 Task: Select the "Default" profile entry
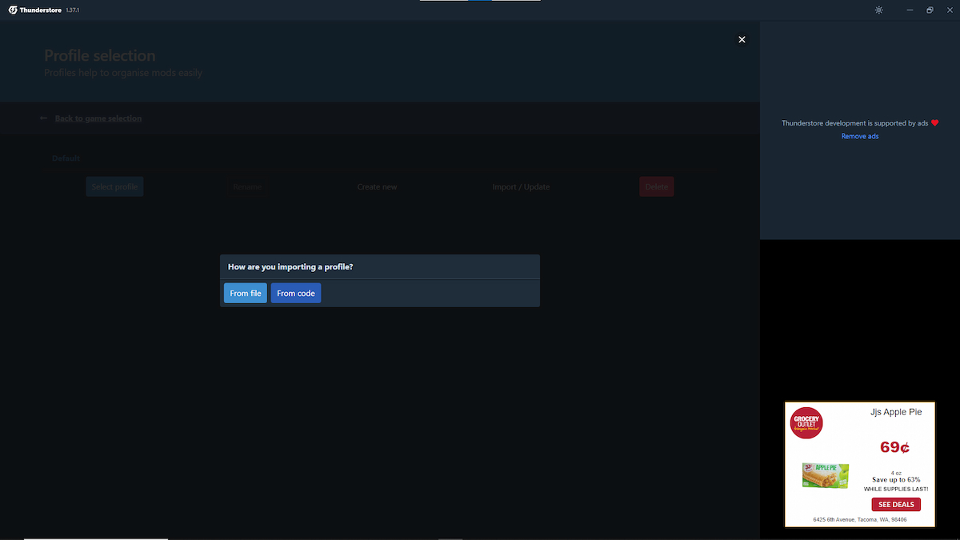tap(66, 158)
